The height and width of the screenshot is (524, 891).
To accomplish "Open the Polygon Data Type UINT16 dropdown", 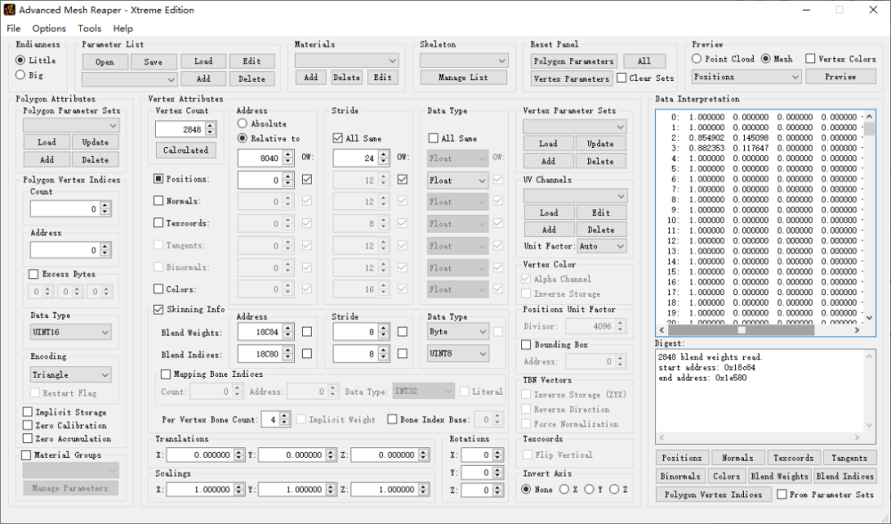I will 70,332.
